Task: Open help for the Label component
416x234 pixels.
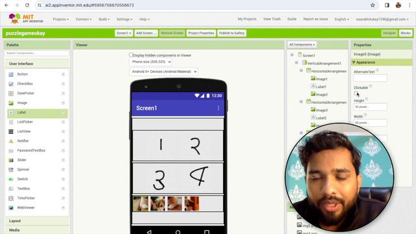Action: [63, 112]
